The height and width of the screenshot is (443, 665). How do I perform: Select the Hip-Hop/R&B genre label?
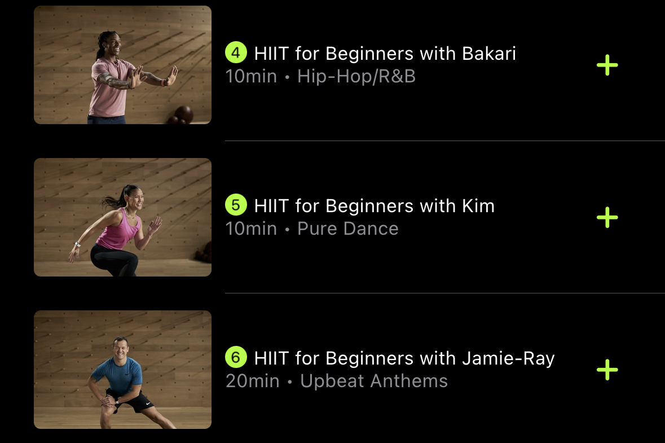pos(356,76)
